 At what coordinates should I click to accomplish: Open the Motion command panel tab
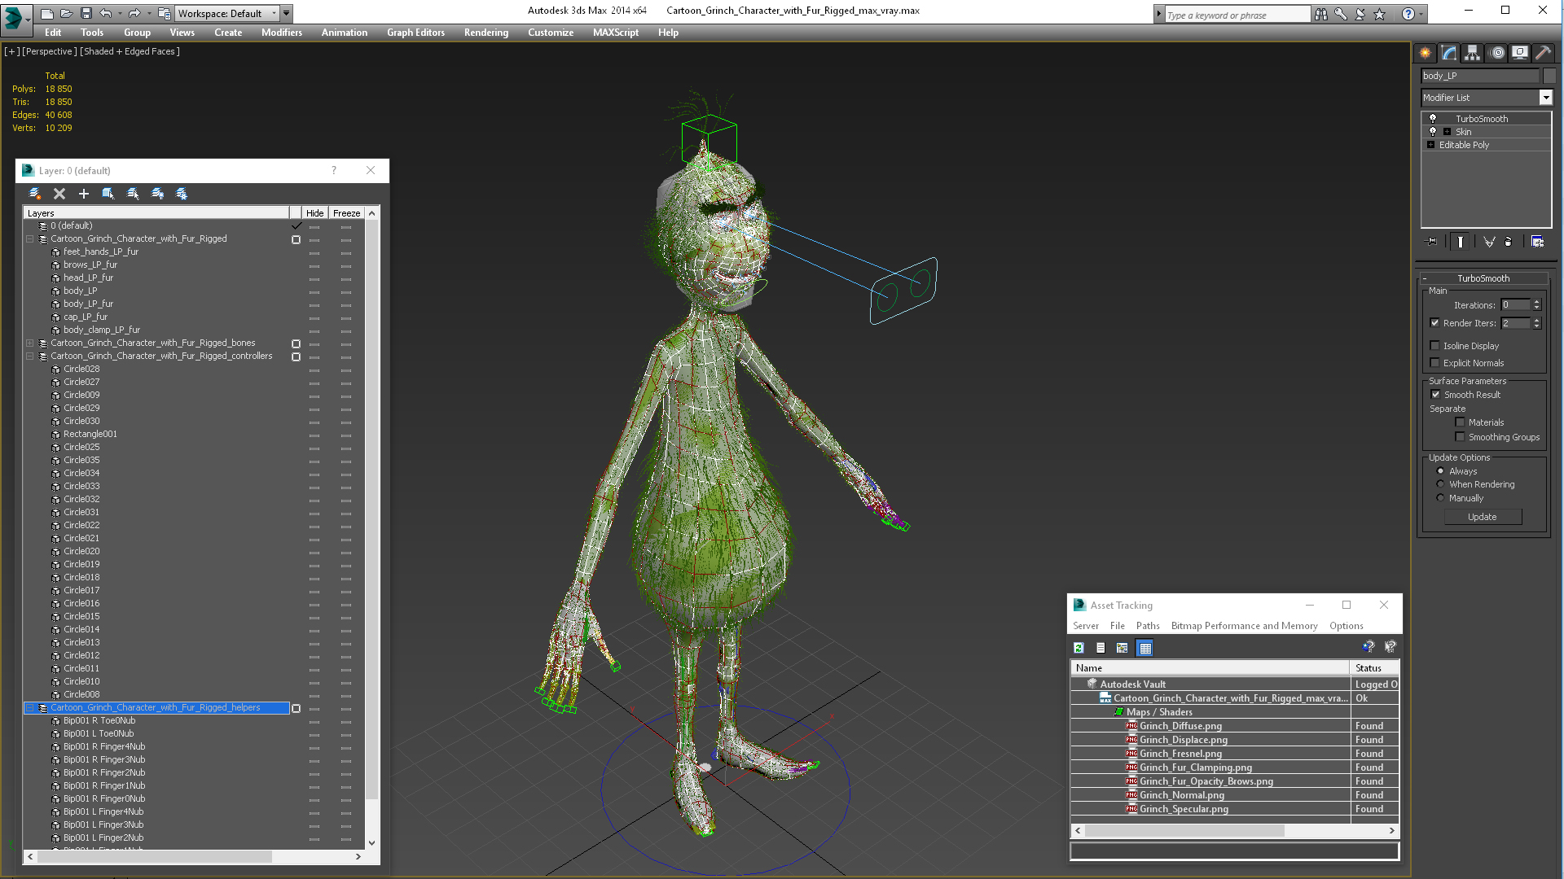click(1496, 53)
